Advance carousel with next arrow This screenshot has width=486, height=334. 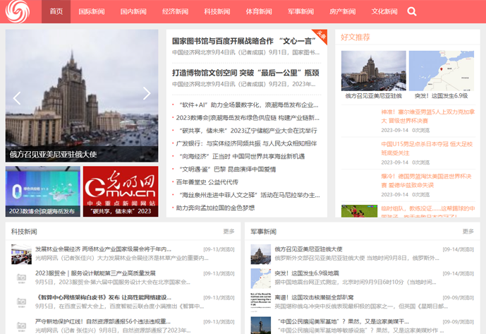[147, 93]
